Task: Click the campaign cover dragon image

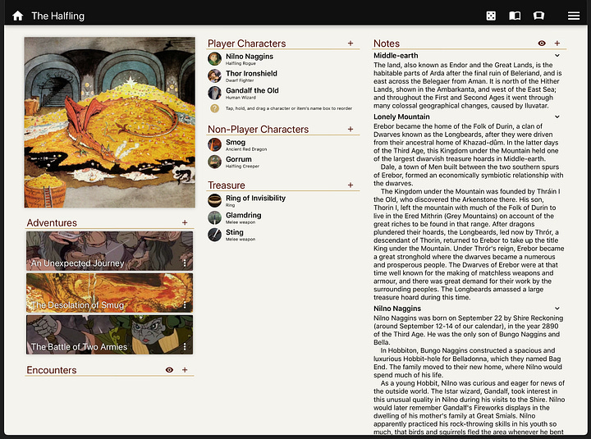Action: [x=110, y=122]
